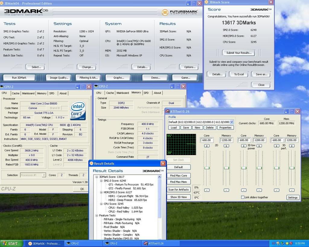Switch to Mainboard tab in left CPU-Z window

pos(28,93)
